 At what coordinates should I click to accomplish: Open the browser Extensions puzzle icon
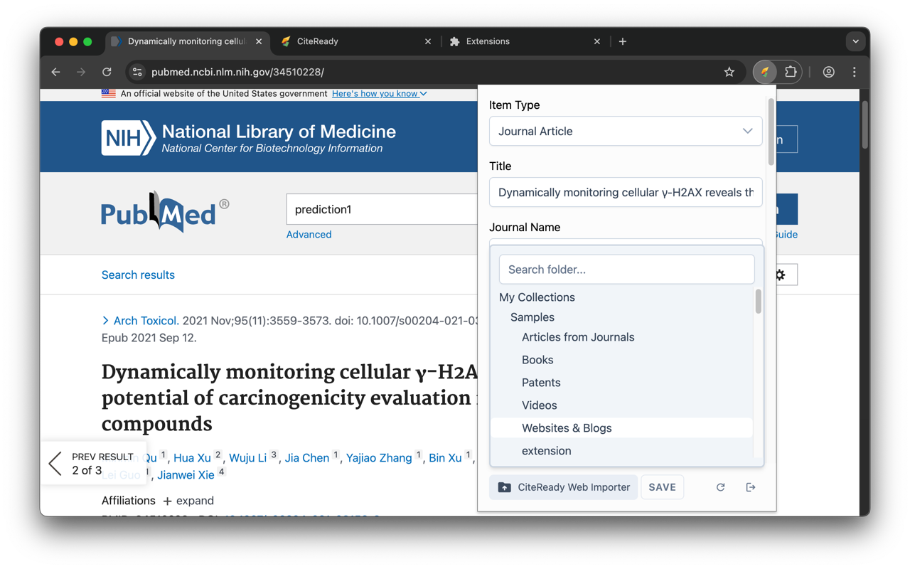[791, 72]
